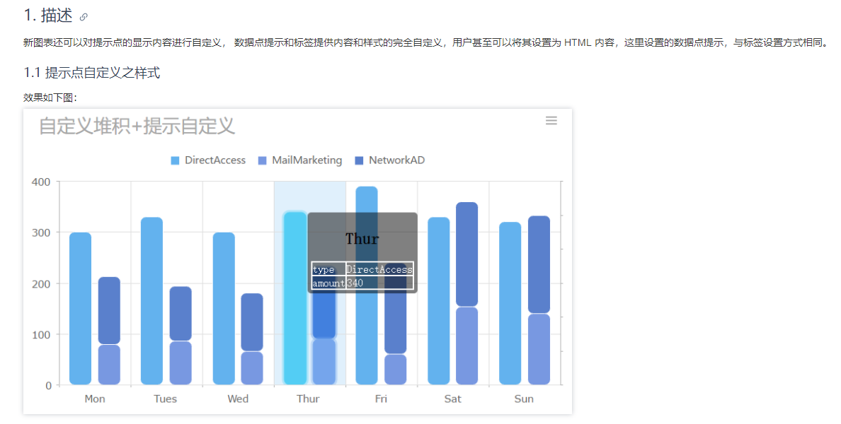Toggle DirectAccess legend series
Image resolution: width=841 pixels, height=424 pixels.
click(208, 160)
